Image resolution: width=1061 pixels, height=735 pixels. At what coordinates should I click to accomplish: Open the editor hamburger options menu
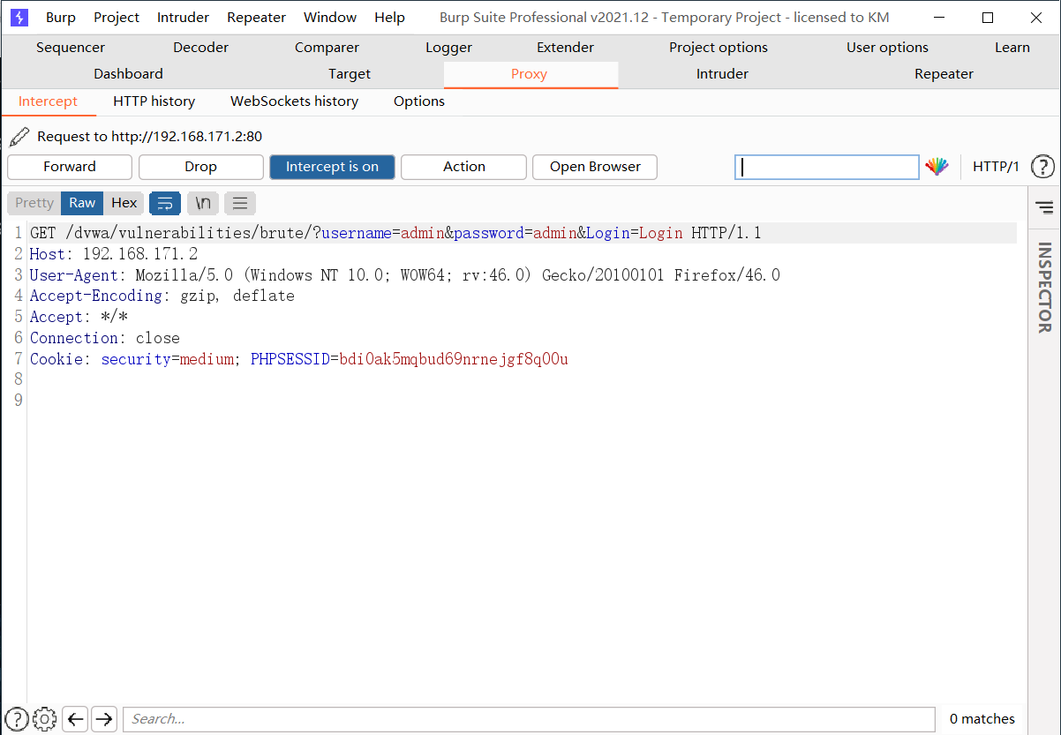(240, 204)
